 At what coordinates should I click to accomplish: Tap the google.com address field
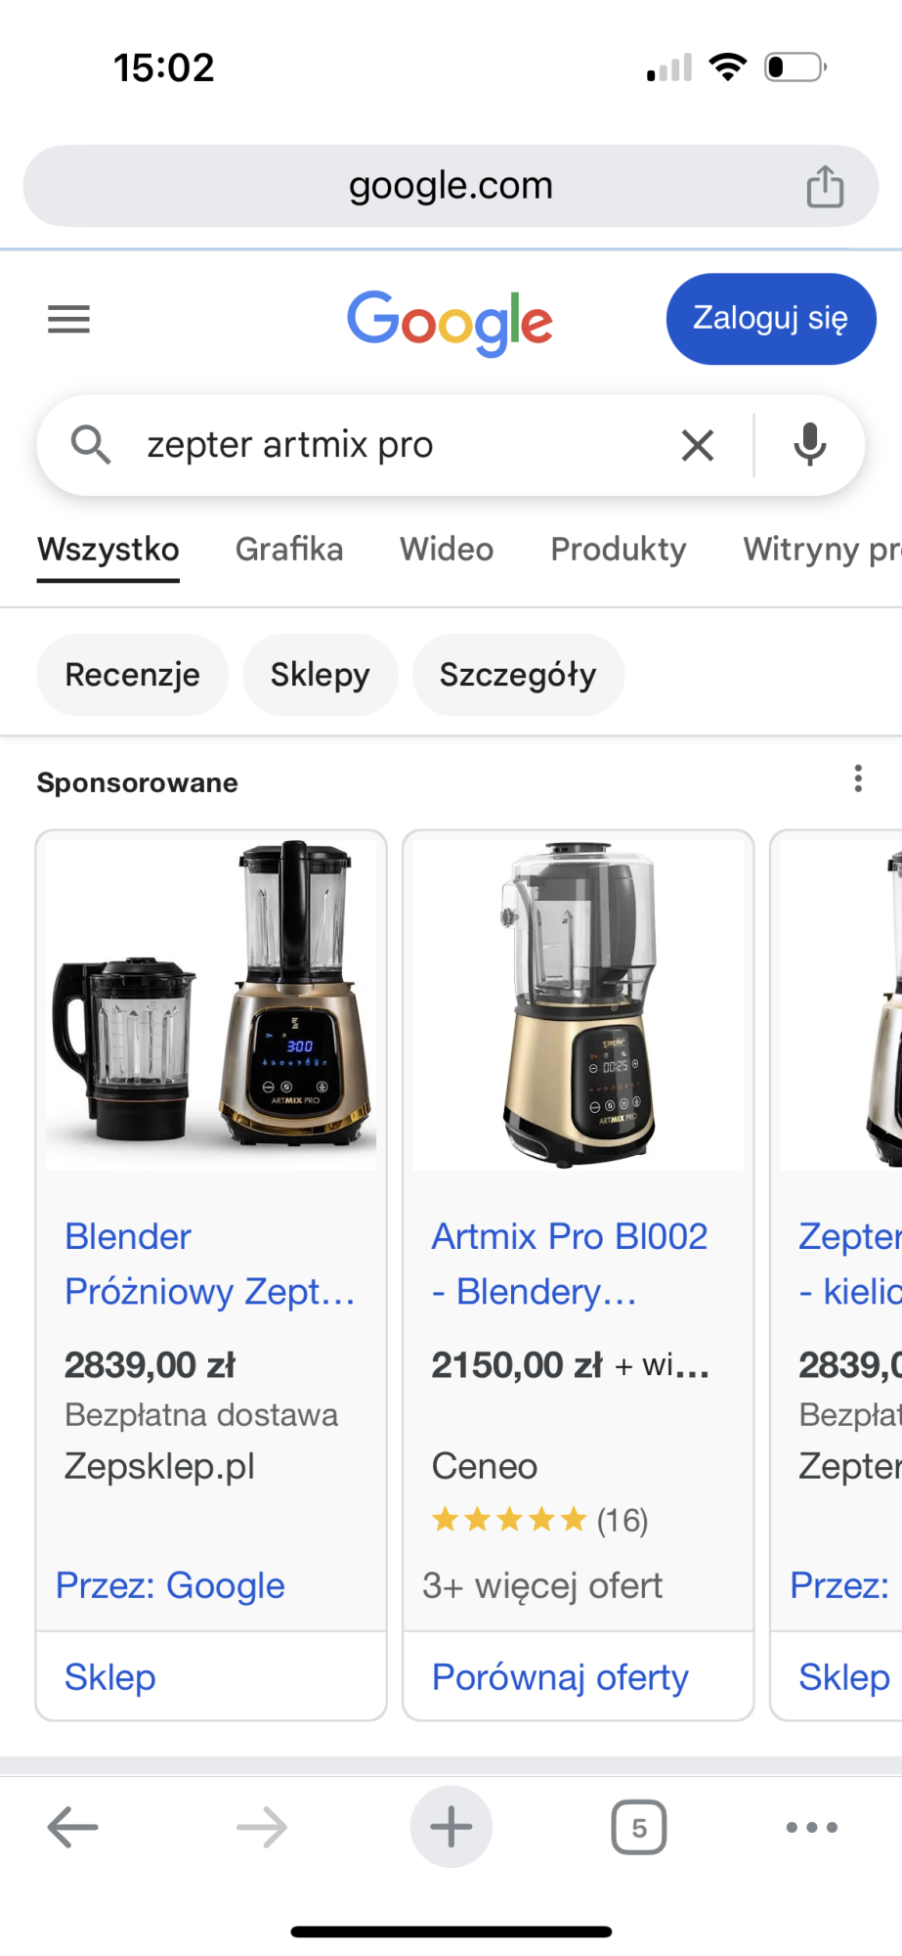click(x=451, y=186)
